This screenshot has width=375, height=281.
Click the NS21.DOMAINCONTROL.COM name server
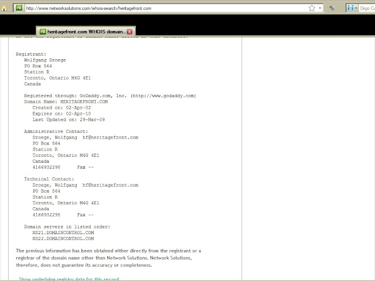point(63,232)
